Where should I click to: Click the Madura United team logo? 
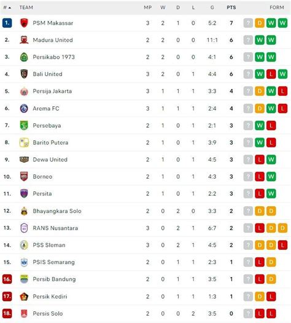[24, 40]
